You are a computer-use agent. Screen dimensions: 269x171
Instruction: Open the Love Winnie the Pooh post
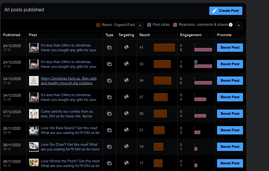pos(70,163)
